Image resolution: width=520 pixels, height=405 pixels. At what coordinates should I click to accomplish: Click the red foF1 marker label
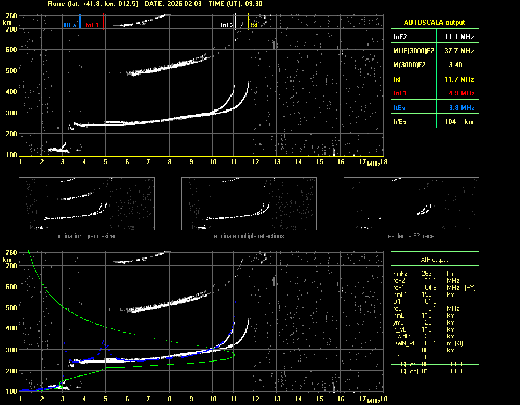point(92,25)
